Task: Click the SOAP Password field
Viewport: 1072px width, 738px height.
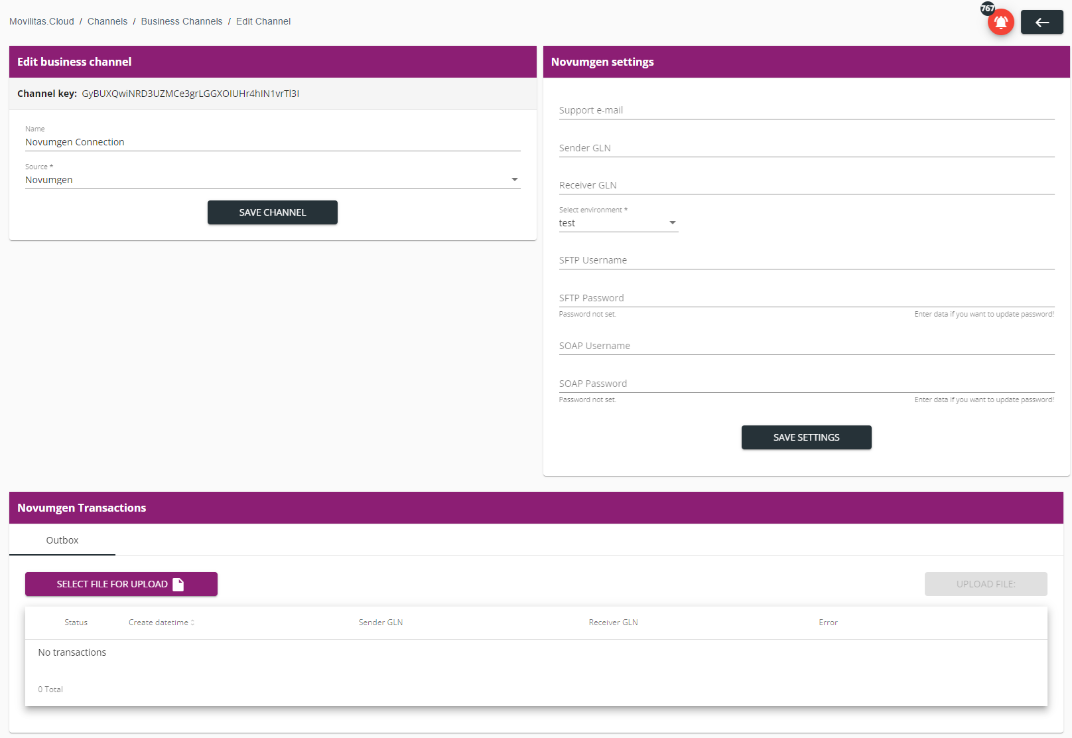Action: coord(807,384)
